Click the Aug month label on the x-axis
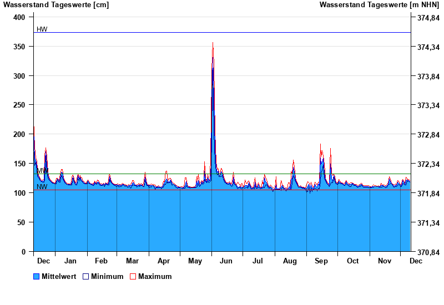The width and height of the screenshot is (444, 305). tap(290, 261)
